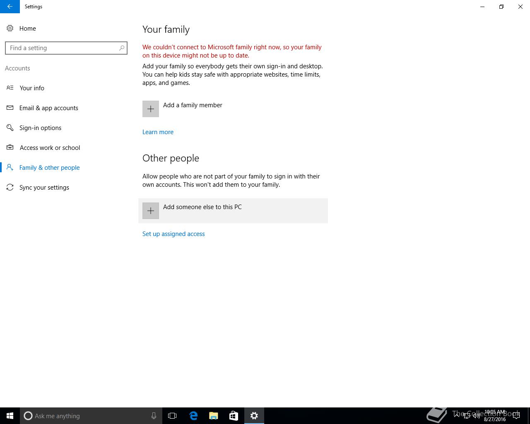530x424 pixels.
Task: Click plus icon for Add a family member
Action: pos(151,109)
